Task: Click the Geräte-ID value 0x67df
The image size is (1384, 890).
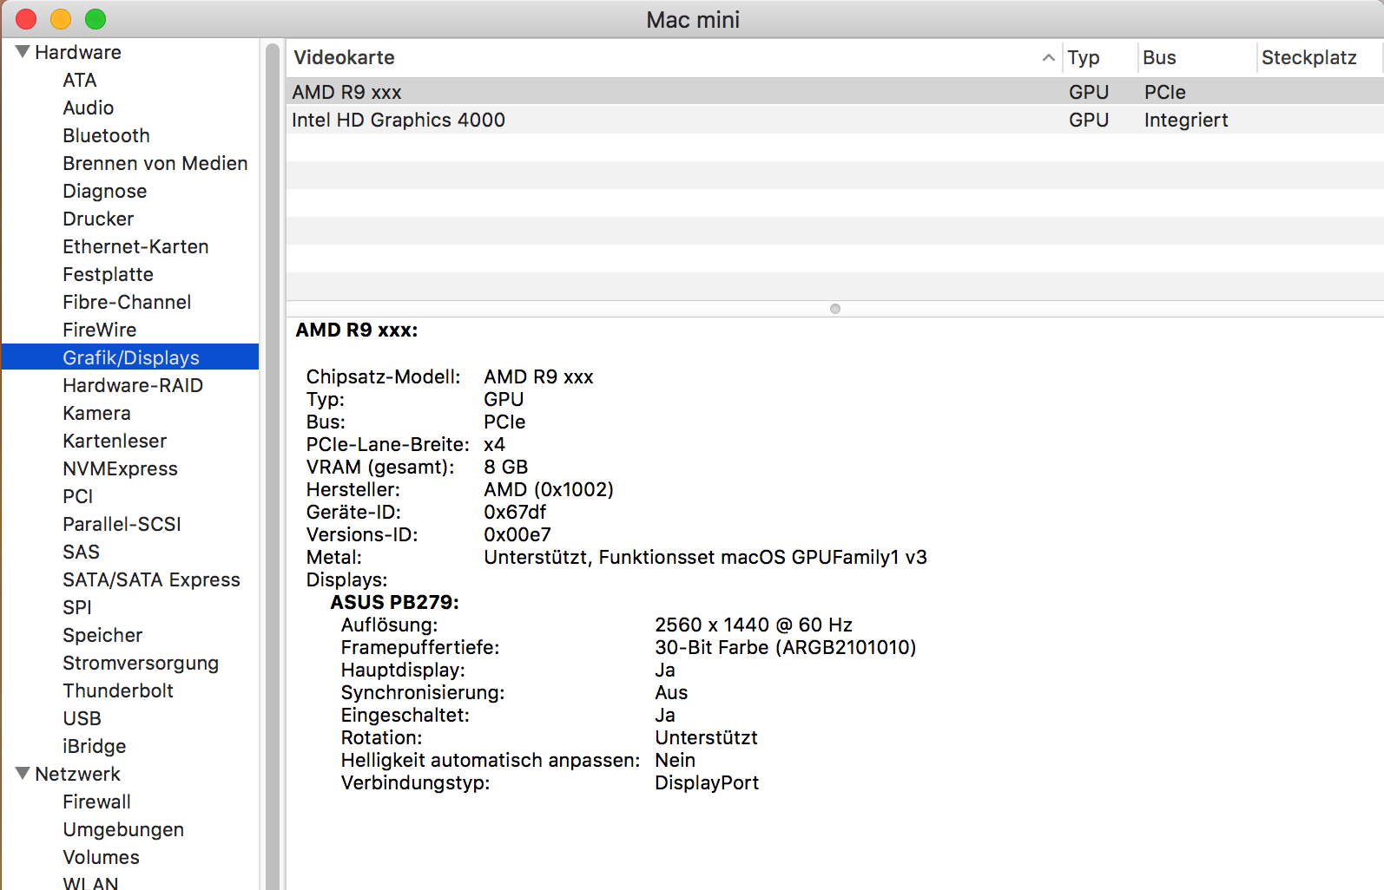Action: (x=515, y=512)
